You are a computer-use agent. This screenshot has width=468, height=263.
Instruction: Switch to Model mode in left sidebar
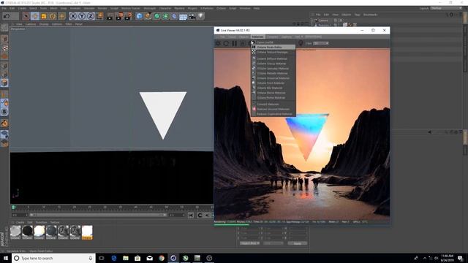[x=4, y=39]
